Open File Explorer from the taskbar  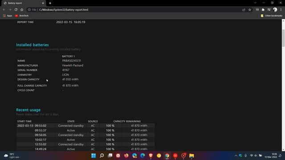[x=191, y=156]
